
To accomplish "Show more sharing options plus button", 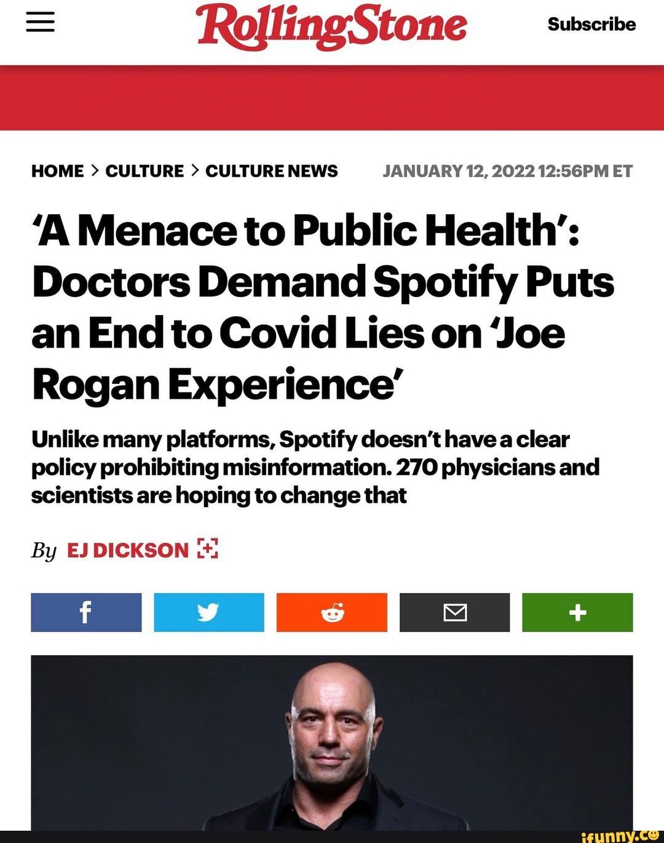I will click(x=577, y=612).
